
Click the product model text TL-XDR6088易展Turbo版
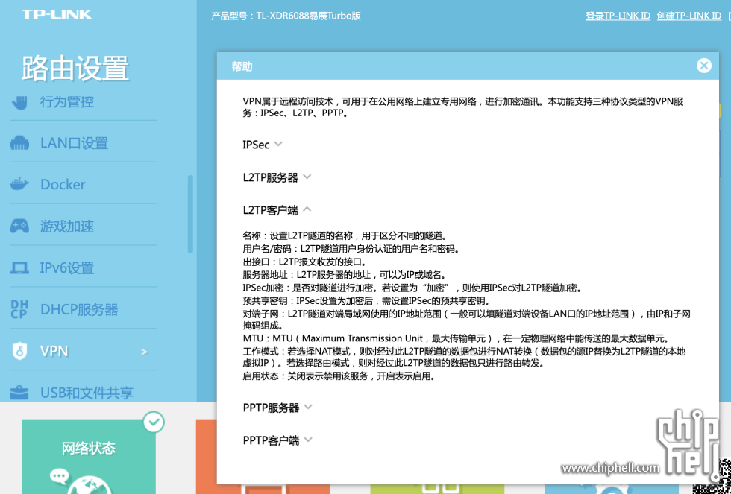pyautogui.click(x=309, y=16)
